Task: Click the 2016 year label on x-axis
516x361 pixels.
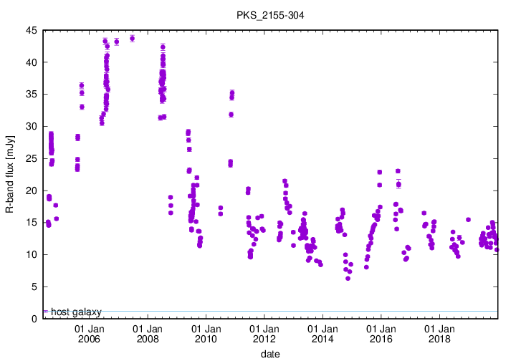Action: (381, 339)
